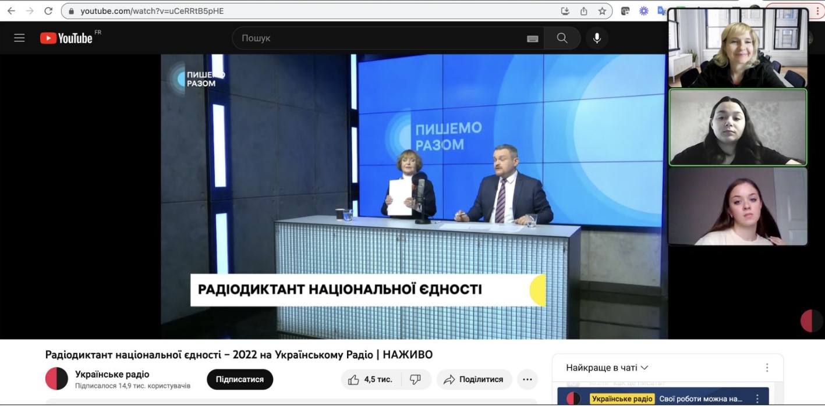
Task: Click the magnifying glass search button
Action: [x=562, y=38]
